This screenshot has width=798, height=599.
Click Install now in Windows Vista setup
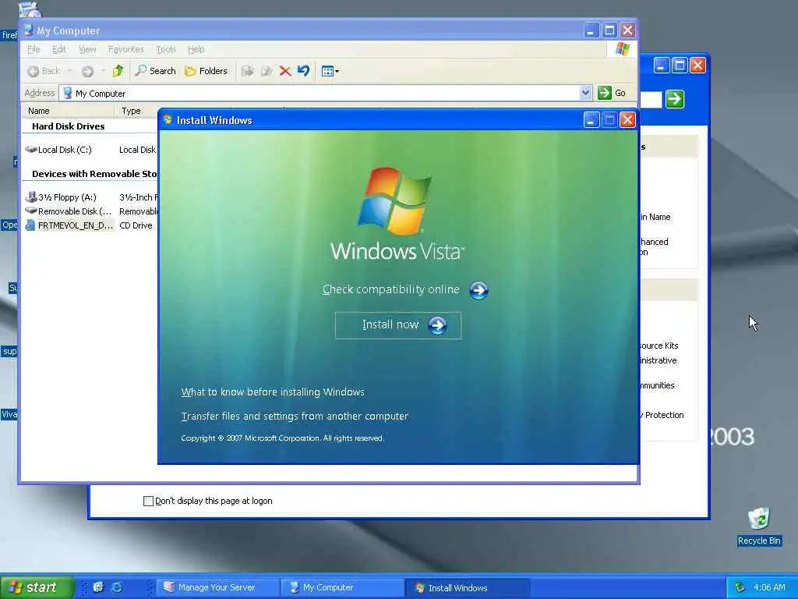coord(398,325)
